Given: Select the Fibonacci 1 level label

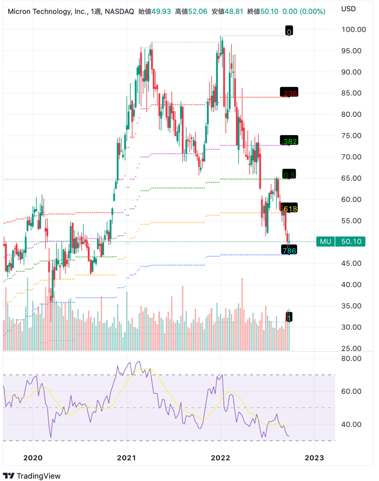Looking at the screenshot, I should tap(290, 317).
